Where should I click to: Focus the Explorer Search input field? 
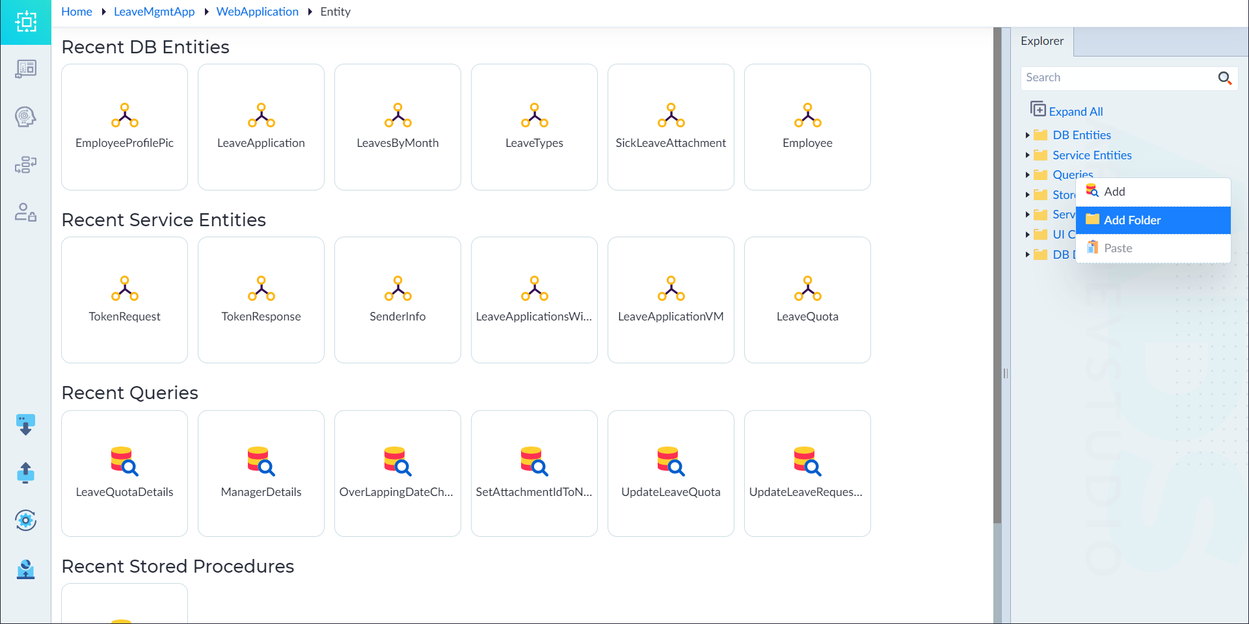coord(1118,78)
